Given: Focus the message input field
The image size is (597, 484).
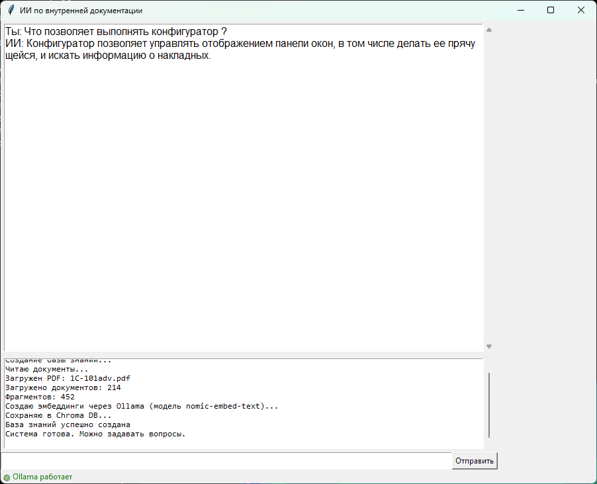Looking at the screenshot, I should 226,461.
